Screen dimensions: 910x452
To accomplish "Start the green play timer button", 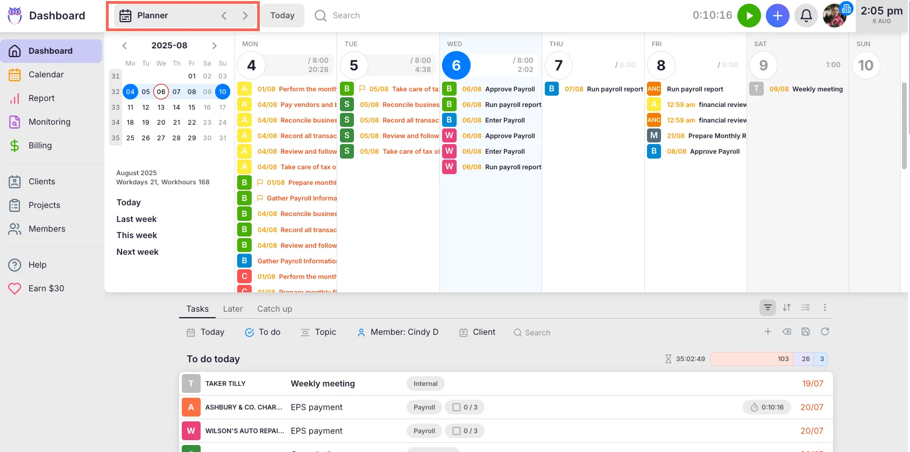I will (749, 16).
